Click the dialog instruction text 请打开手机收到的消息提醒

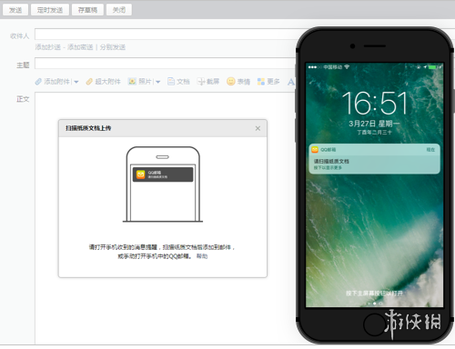tap(123, 247)
